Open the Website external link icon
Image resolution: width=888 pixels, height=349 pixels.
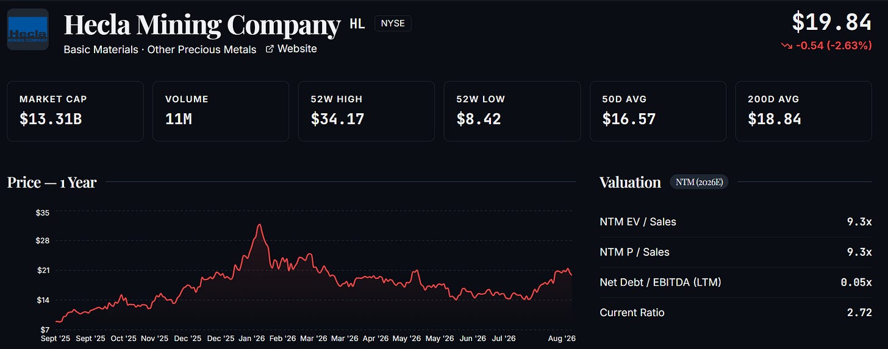coord(270,49)
